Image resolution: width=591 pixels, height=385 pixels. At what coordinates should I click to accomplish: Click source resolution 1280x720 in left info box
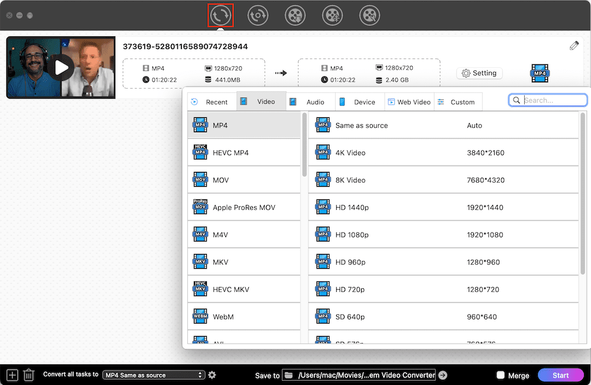point(228,68)
